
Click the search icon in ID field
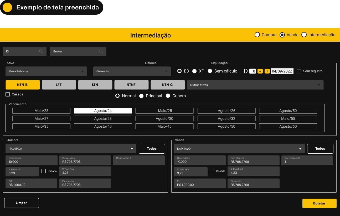pos(41,51)
